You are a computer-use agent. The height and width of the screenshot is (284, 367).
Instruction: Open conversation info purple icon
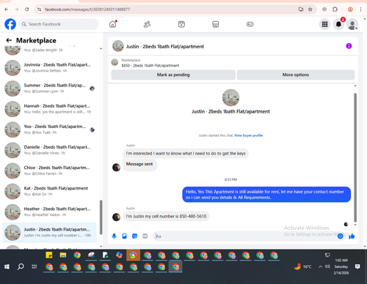[x=349, y=46]
